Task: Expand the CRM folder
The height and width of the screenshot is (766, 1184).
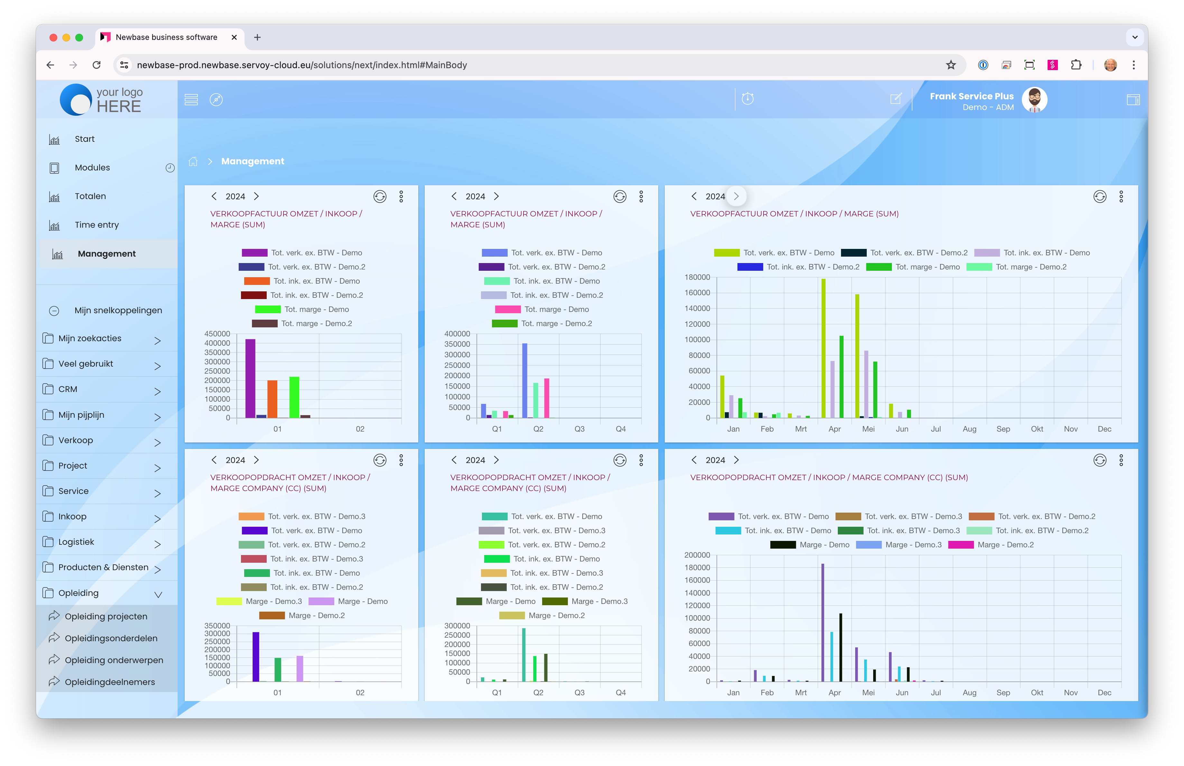Action: coord(157,391)
